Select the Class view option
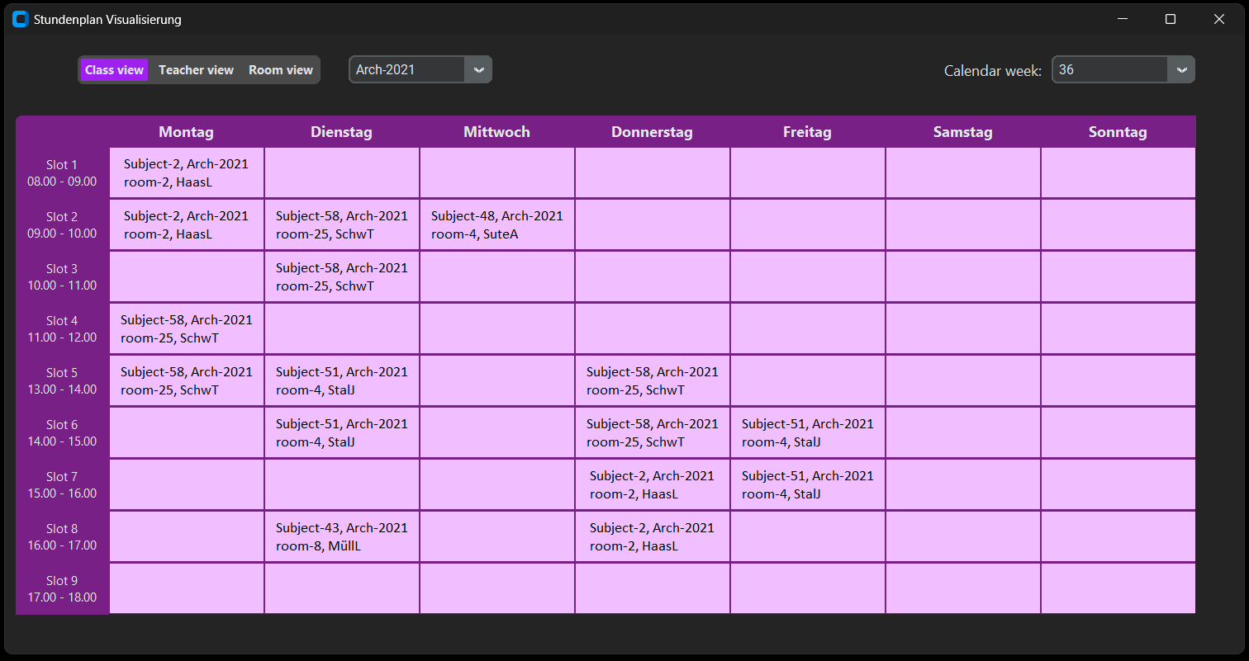This screenshot has width=1249, height=661. click(115, 70)
